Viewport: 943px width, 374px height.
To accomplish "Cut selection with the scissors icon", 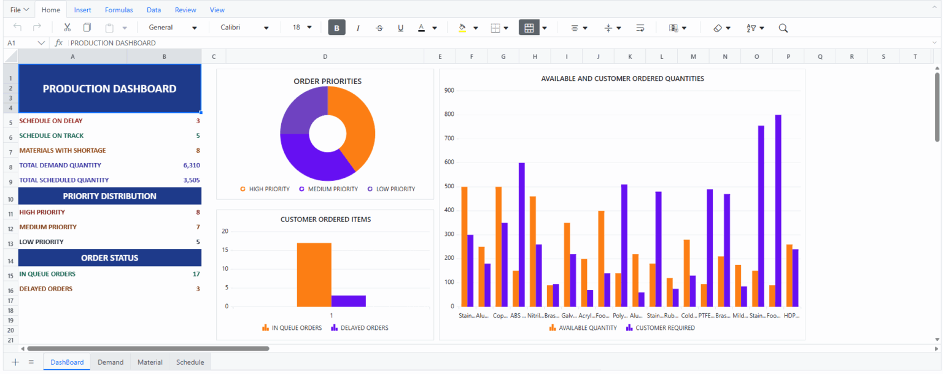I will pos(68,28).
